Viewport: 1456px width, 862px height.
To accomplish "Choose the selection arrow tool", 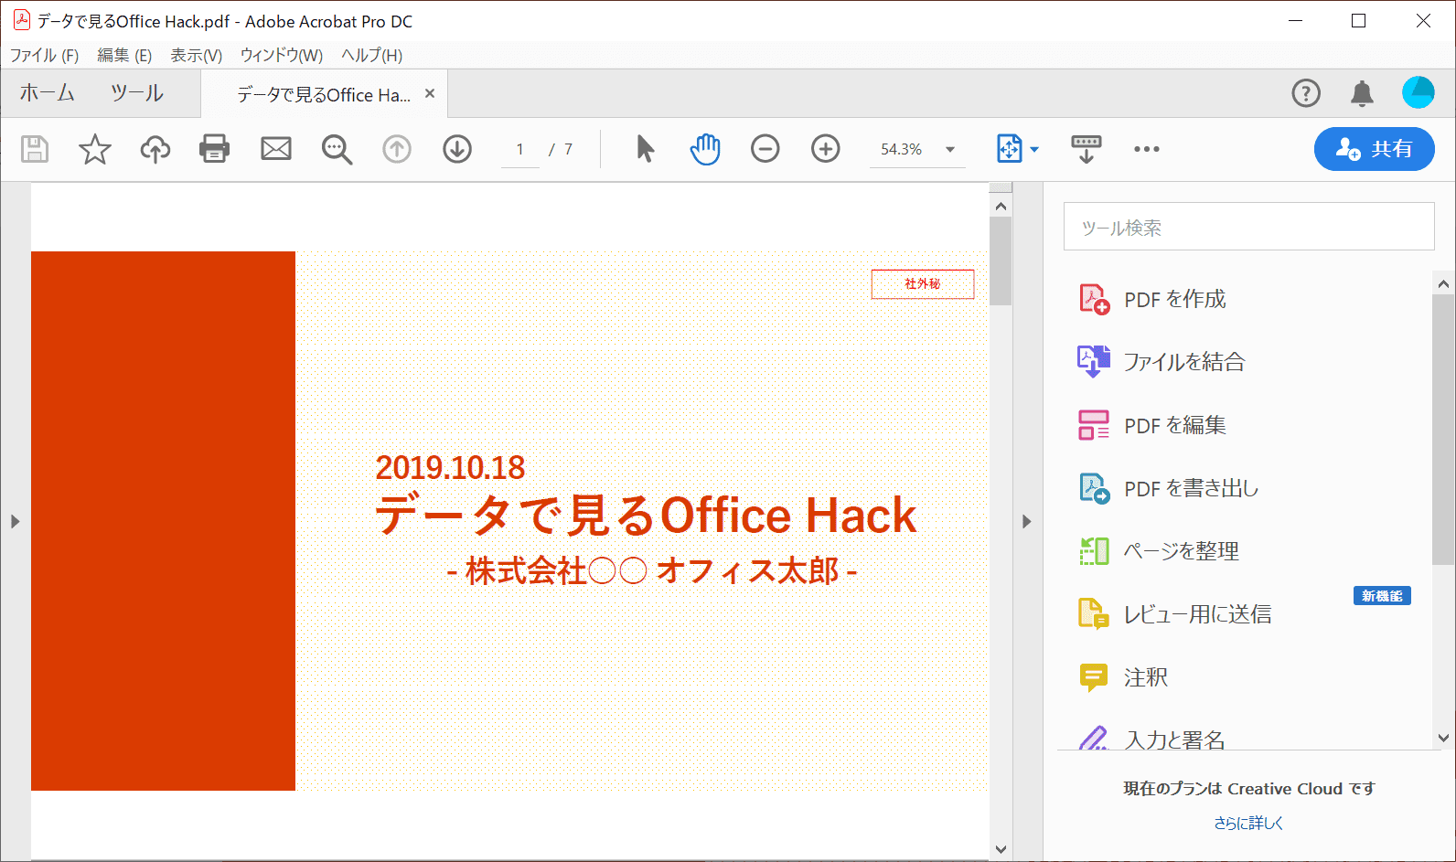I will click(x=645, y=148).
